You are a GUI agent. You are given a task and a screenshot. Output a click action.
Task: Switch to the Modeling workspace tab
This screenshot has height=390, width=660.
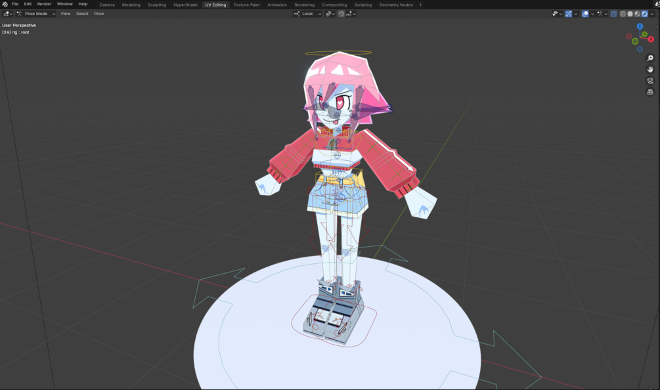tap(131, 5)
